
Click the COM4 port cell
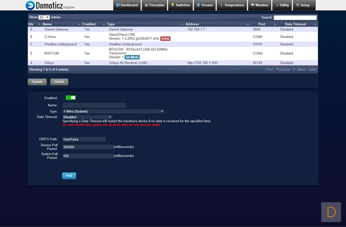pyautogui.click(x=258, y=53)
